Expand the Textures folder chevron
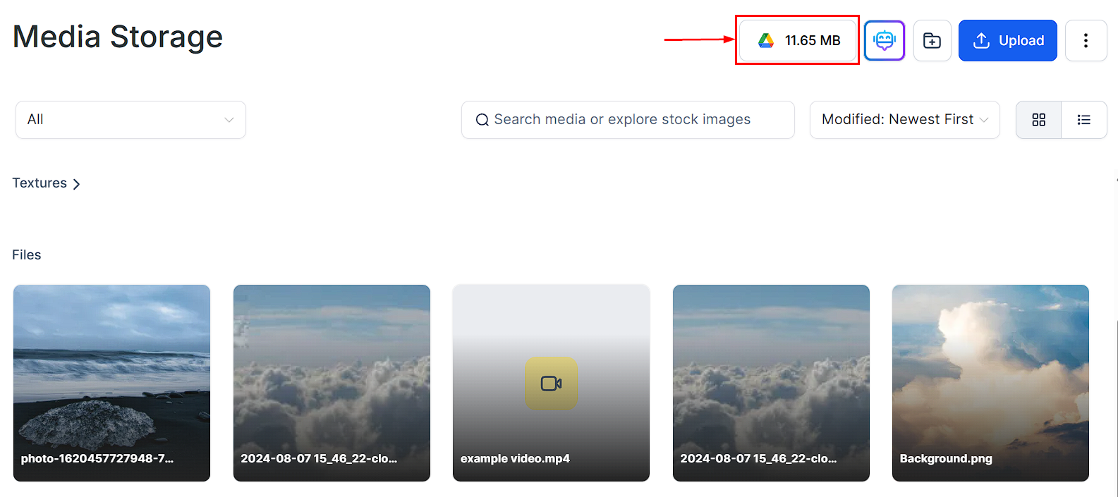1118x497 pixels. pyautogui.click(x=76, y=184)
